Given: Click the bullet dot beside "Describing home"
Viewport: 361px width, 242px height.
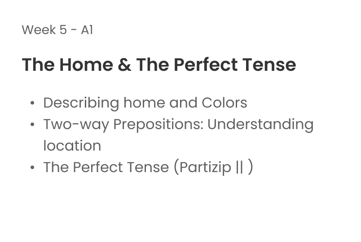Looking at the screenshot, I should pos(33,104).
